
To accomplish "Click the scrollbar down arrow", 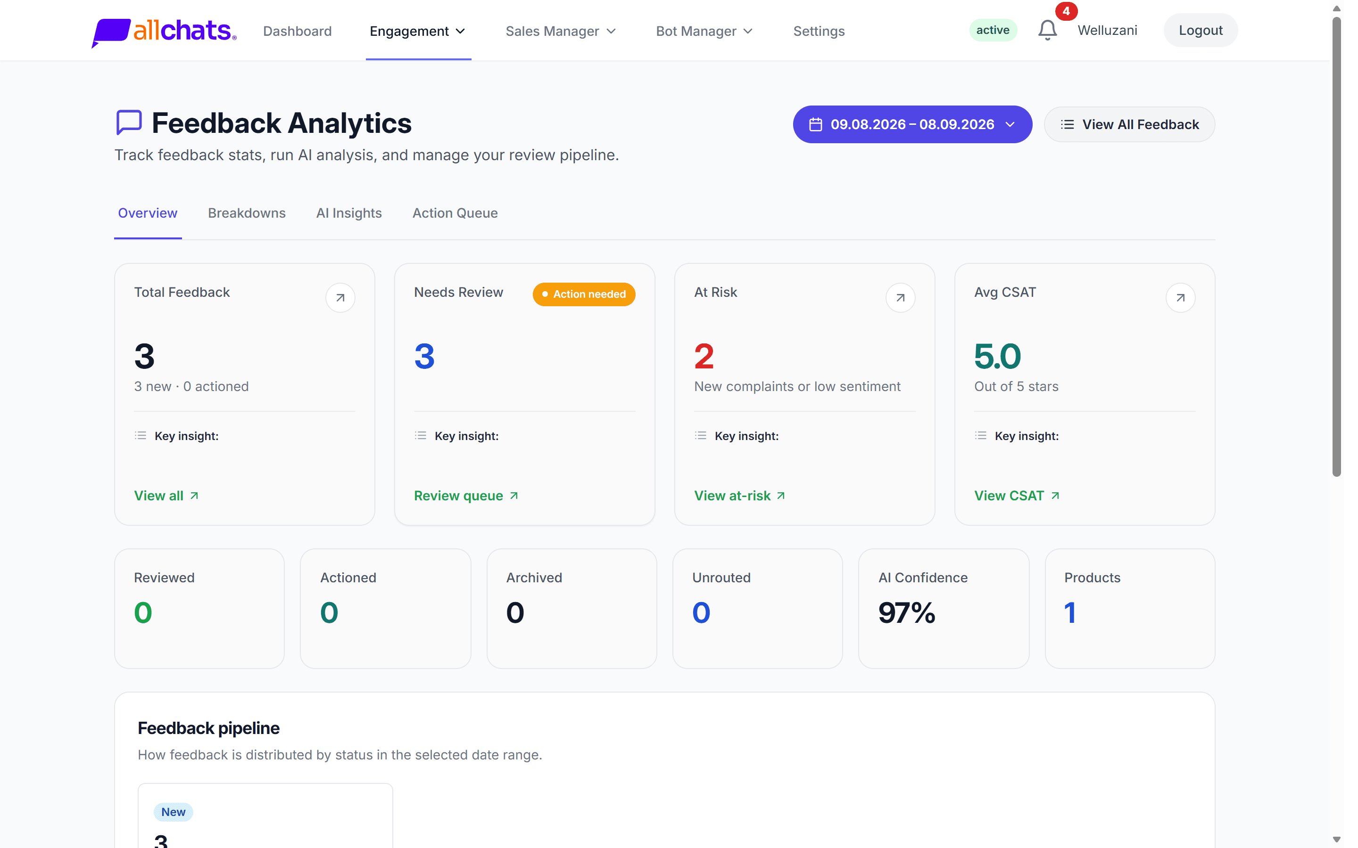I will 1337,840.
